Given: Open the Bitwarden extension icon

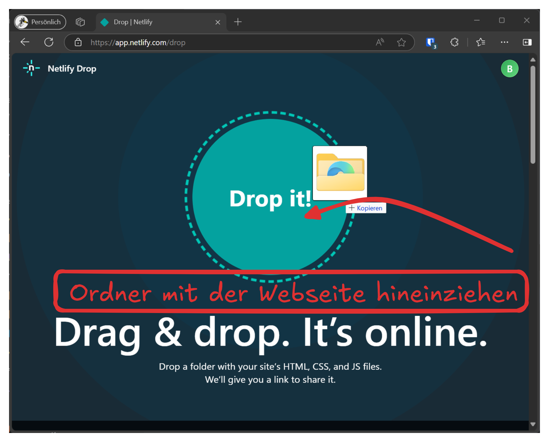Looking at the screenshot, I should [x=431, y=42].
